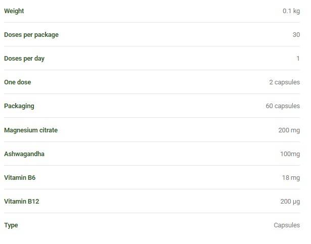311x244 pixels.
Task: Select the 60 capsules packaging value
Action: (x=283, y=106)
